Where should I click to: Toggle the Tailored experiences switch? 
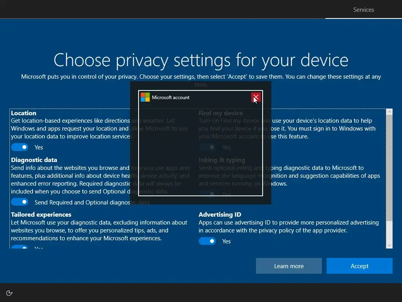(x=20, y=247)
